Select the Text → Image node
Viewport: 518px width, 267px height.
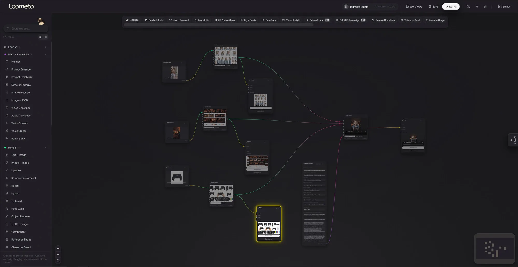(25, 155)
